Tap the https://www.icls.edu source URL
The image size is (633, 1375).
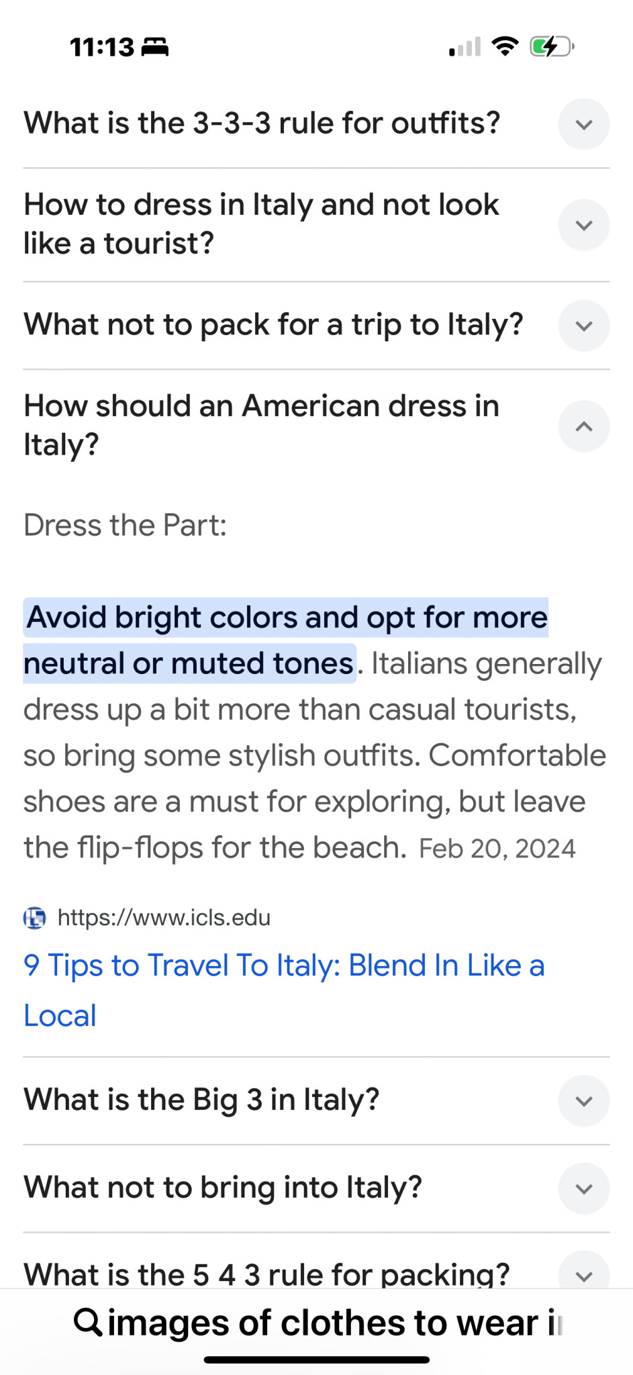[164, 917]
